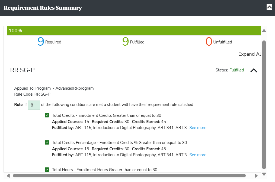
Task: Click the horizontal scrollbar right arrow
Action: (x=256, y=175)
